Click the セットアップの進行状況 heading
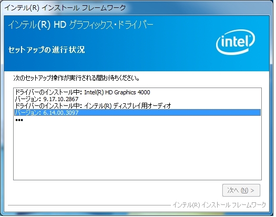Image resolution: width=276 pixels, height=217 pixels. (x=47, y=50)
